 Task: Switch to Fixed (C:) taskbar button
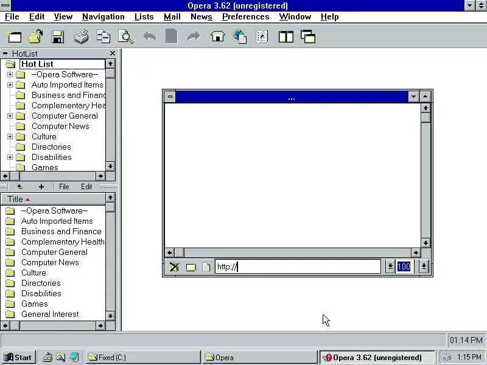(x=143, y=357)
